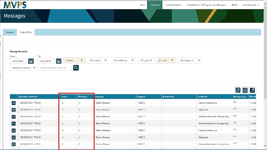Expand the NCEZID program dropdown

74,60
